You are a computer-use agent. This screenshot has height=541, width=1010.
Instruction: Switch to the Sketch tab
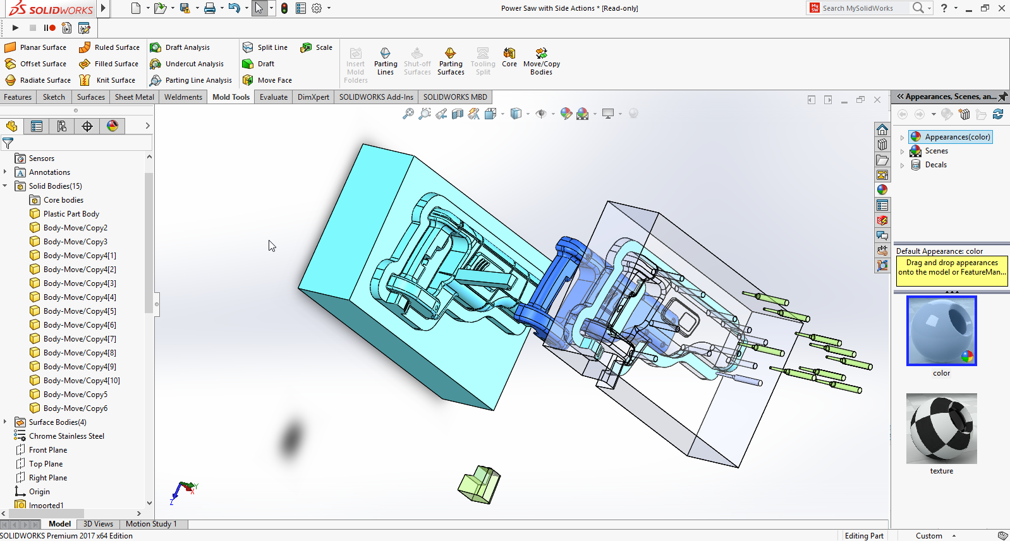click(54, 97)
